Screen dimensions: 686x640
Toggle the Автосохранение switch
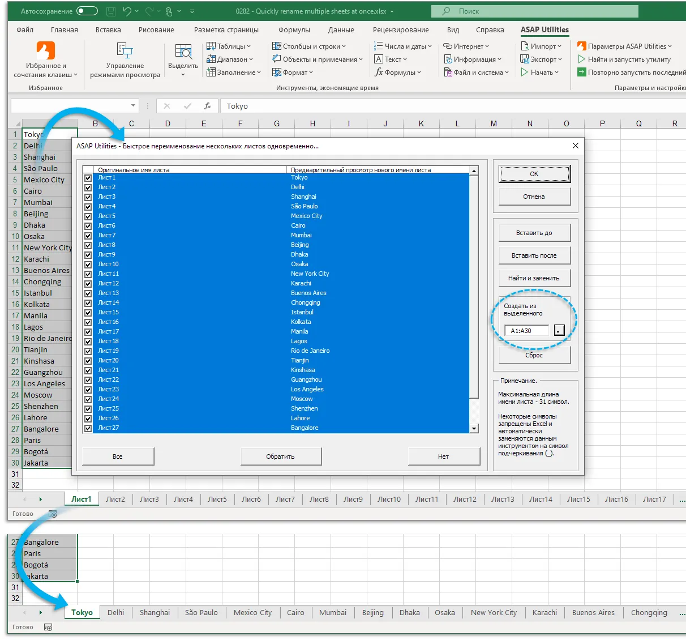point(87,11)
